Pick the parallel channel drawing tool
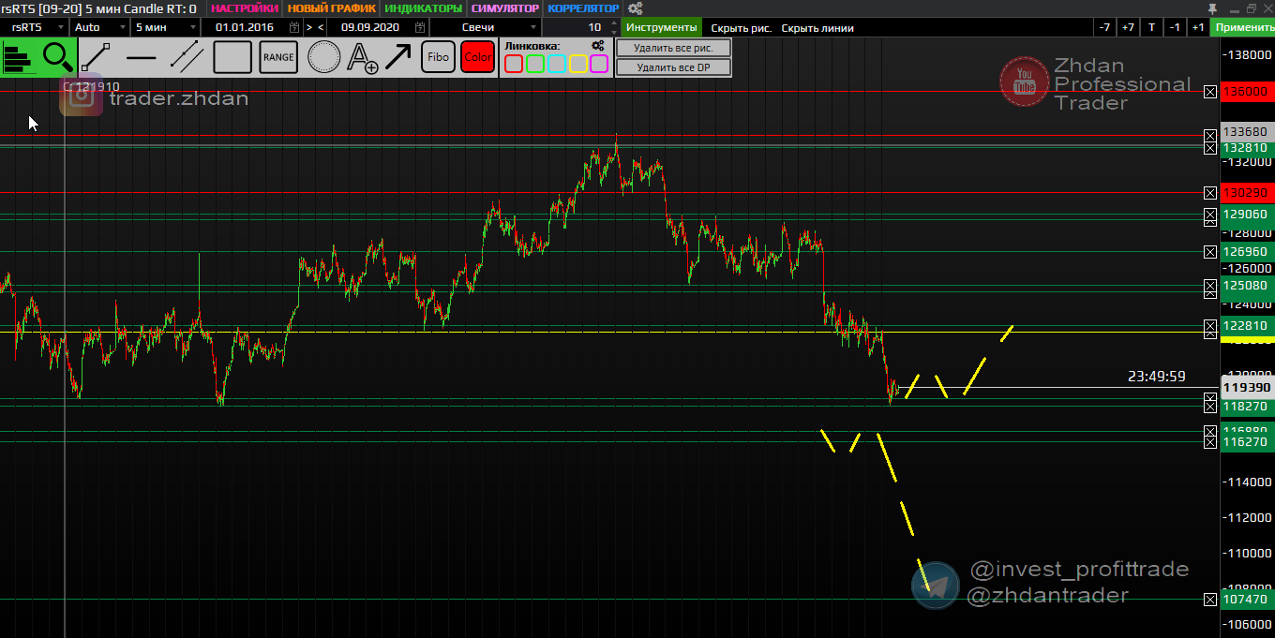 pos(187,57)
